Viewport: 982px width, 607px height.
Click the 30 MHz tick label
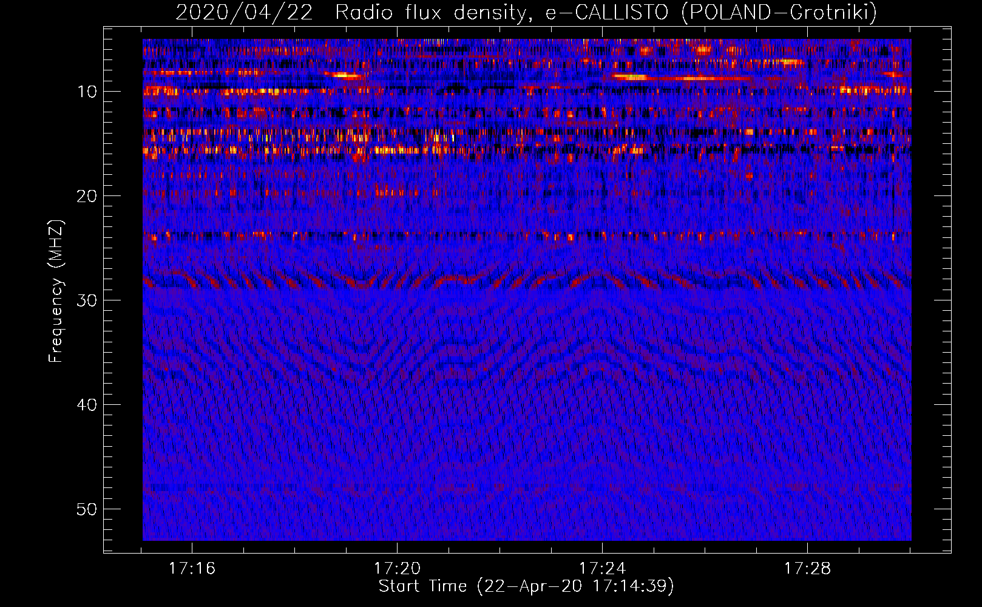pos(87,300)
